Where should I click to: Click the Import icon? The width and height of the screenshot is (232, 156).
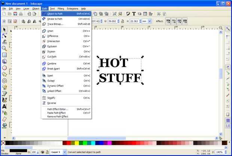29,14
